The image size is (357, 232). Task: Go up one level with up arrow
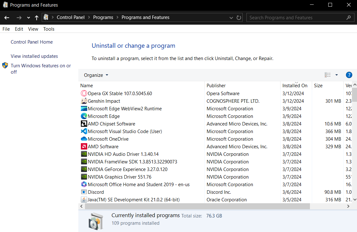36,17
